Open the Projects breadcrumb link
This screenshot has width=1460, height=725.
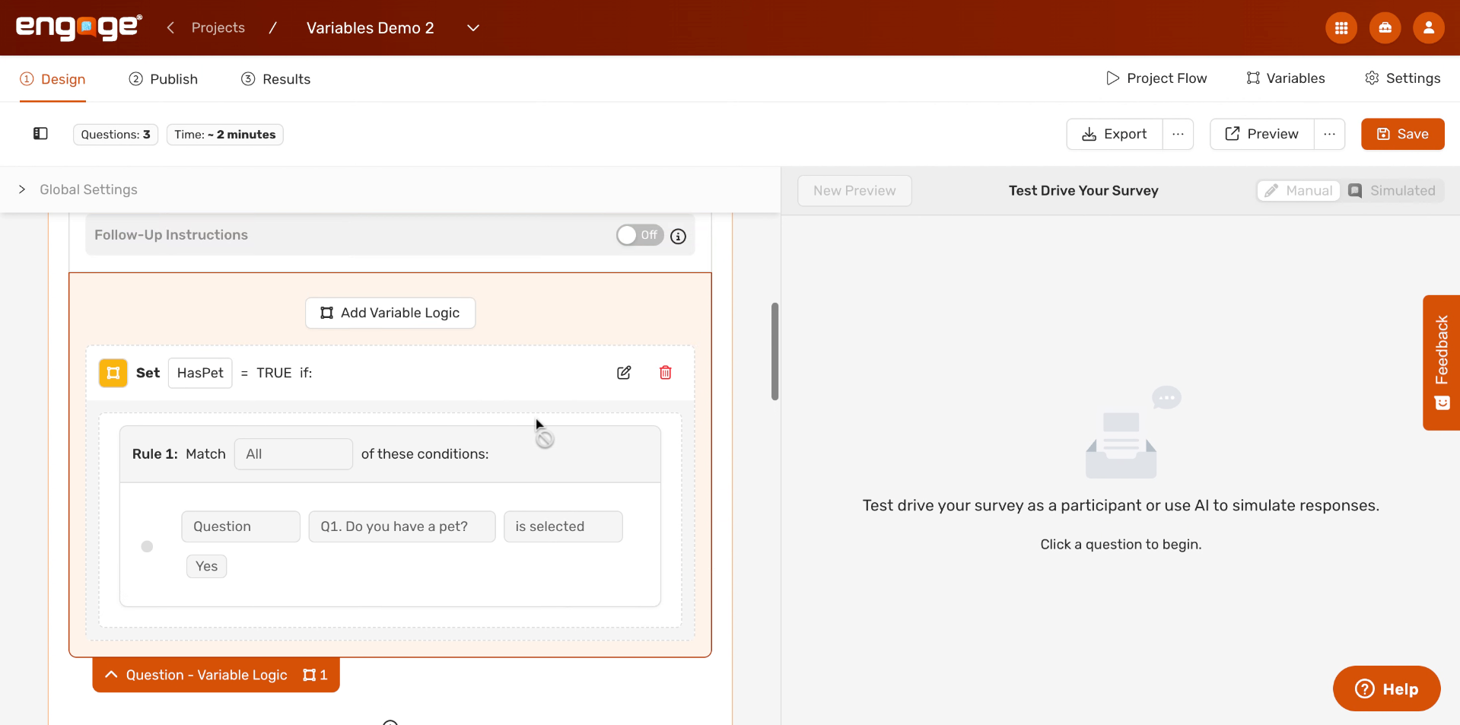[218, 27]
